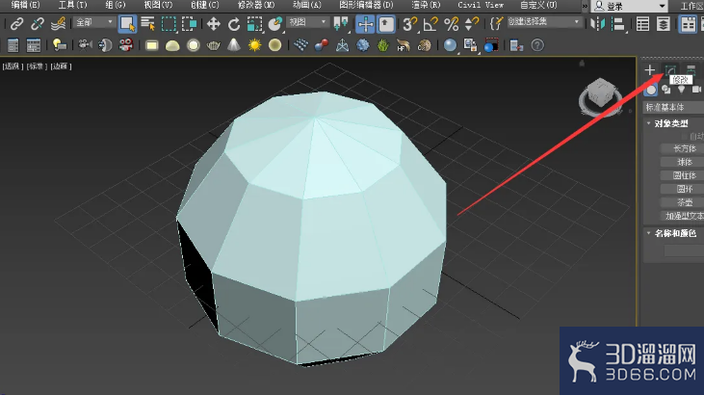Click the sun light icon
The image size is (704, 395).
254,45
